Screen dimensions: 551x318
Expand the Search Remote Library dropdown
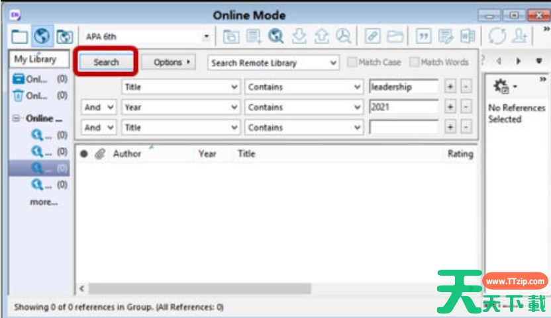click(333, 63)
